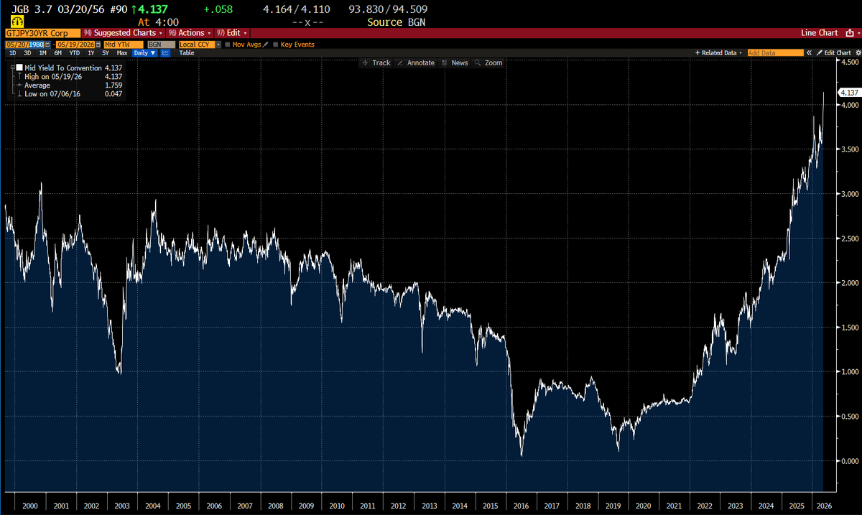Switch to the Table view
The height and width of the screenshot is (515, 862).
(186, 52)
